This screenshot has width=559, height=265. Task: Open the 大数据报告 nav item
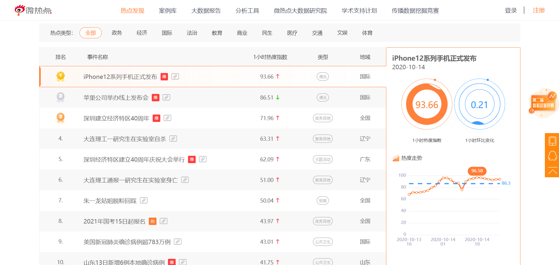(206, 11)
